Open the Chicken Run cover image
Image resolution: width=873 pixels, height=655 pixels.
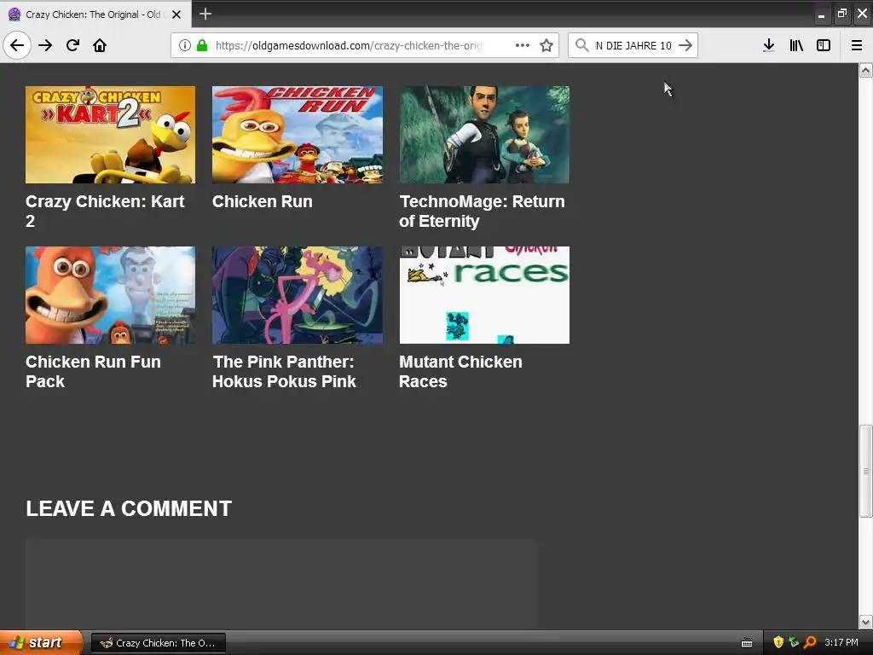coord(298,134)
